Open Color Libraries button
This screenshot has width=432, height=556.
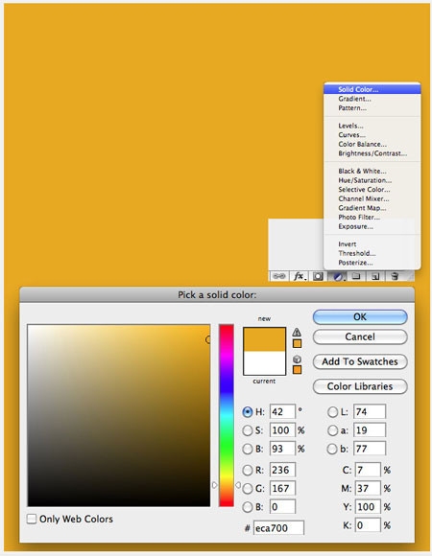(x=360, y=386)
